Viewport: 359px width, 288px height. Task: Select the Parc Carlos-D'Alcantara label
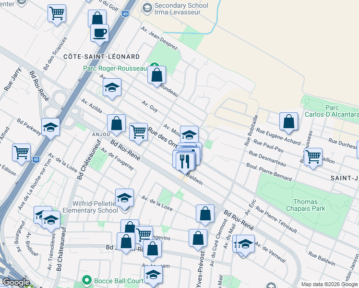pyautogui.click(x=332, y=111)
